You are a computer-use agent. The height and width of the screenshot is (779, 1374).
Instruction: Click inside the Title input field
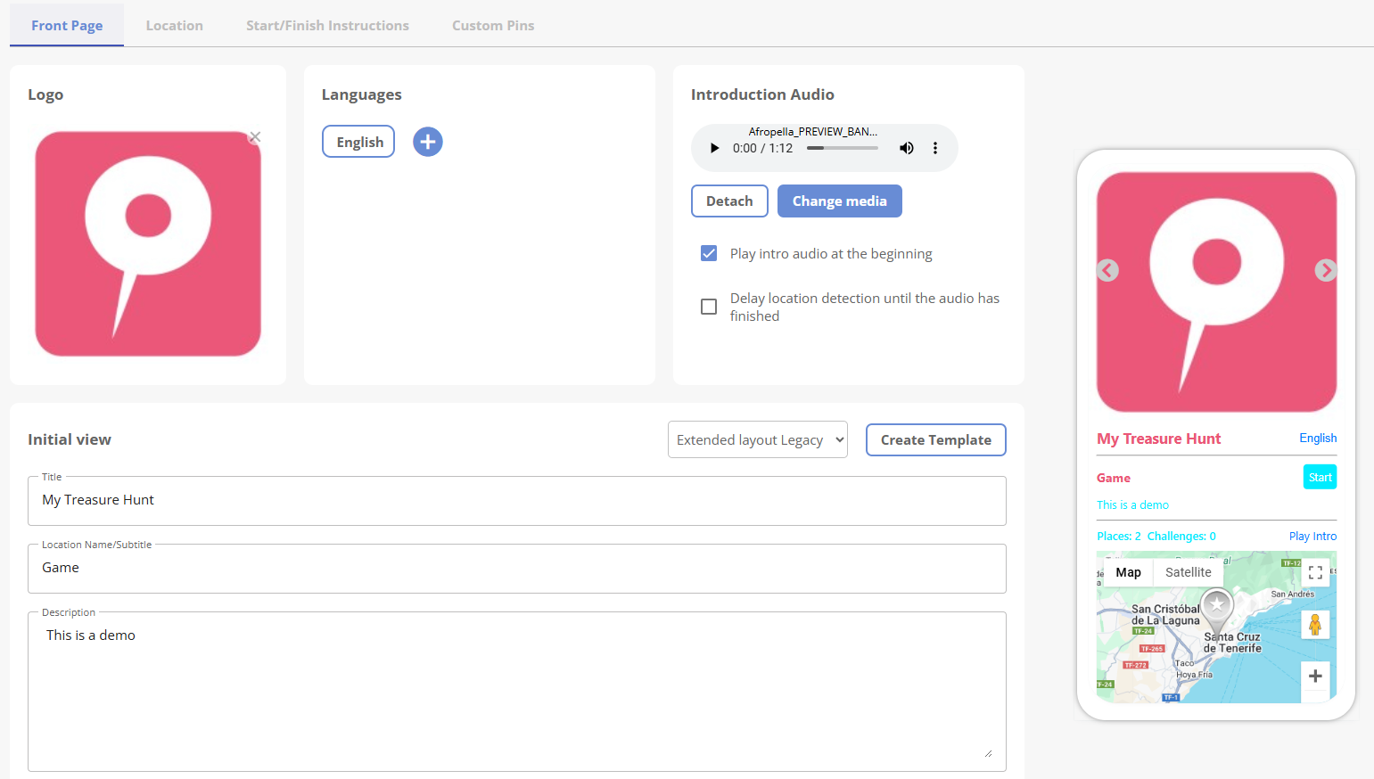517,500
